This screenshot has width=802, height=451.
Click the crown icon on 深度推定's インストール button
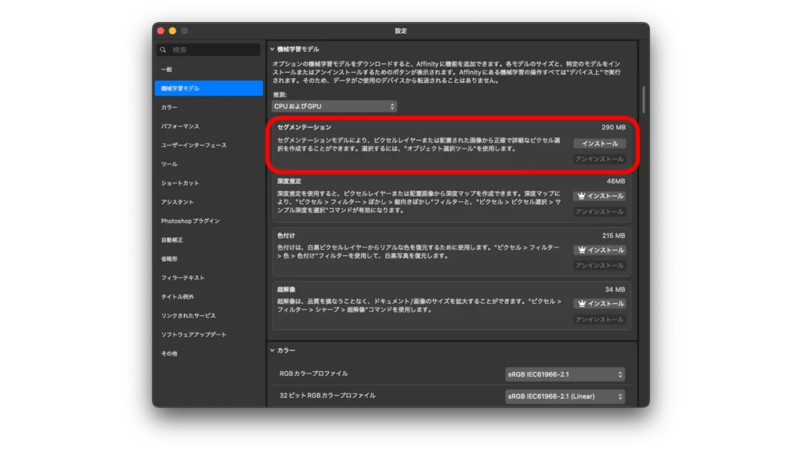(580, 196)
